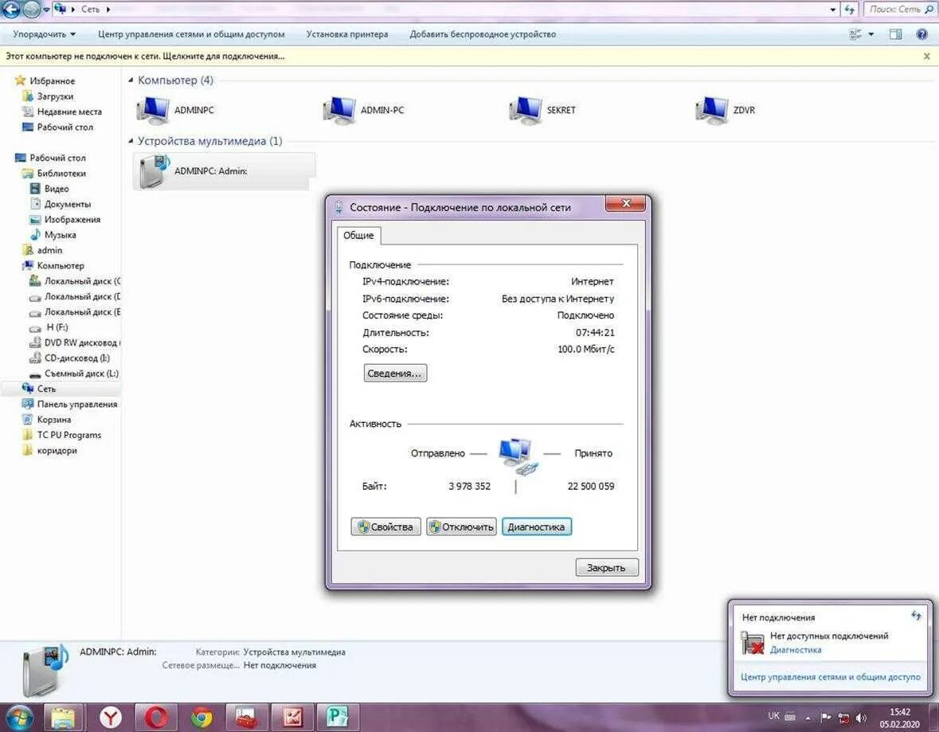Click Установка принтера in the toolbar

click(347, 34)
